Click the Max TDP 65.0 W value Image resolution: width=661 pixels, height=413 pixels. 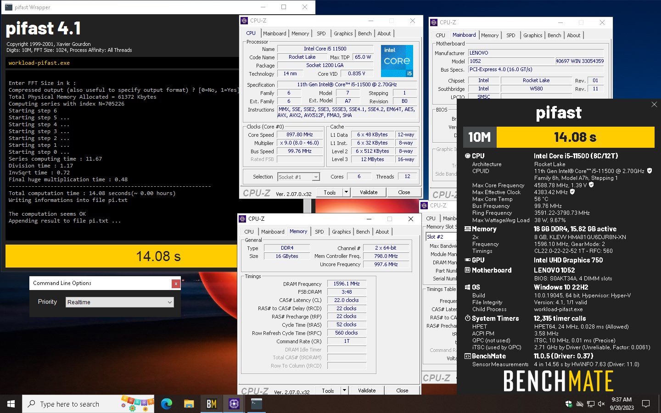point(363,57)
